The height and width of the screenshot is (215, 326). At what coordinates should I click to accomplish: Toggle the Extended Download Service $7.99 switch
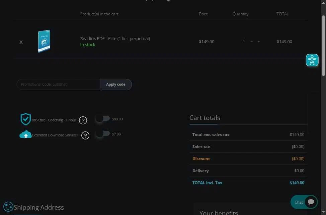coord(102,133)
